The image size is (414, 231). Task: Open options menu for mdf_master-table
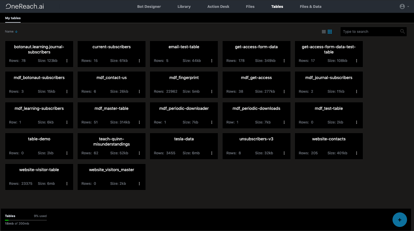pos(139,122)
